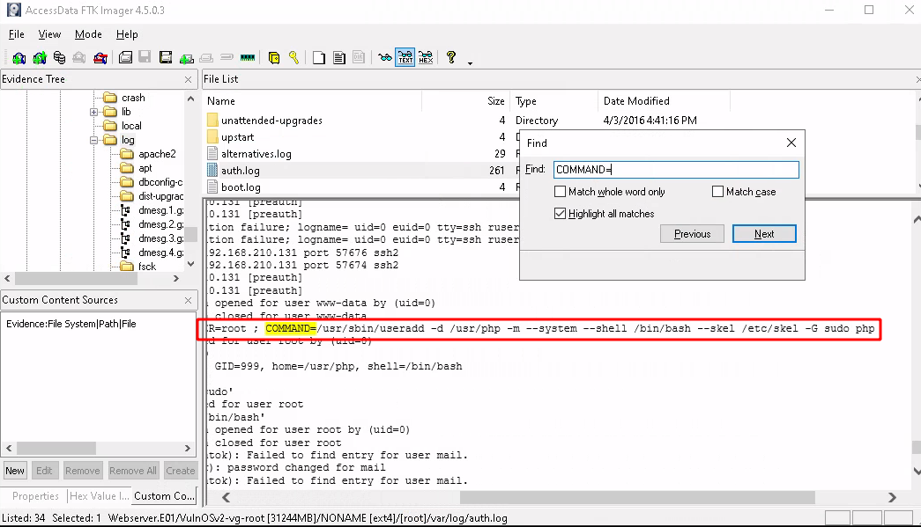
Task: Close the Evidence Tree panel
Action: pyautogui.click(x=188, y=79)
